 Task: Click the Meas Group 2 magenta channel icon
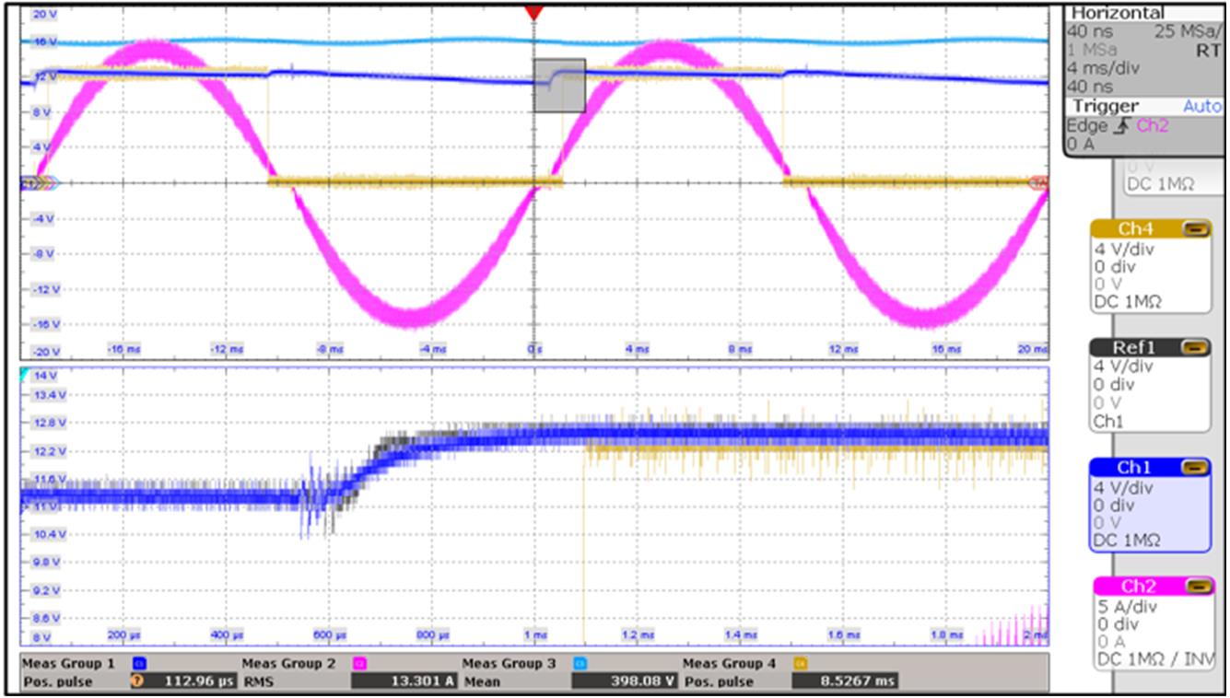(x=360, y=663)
